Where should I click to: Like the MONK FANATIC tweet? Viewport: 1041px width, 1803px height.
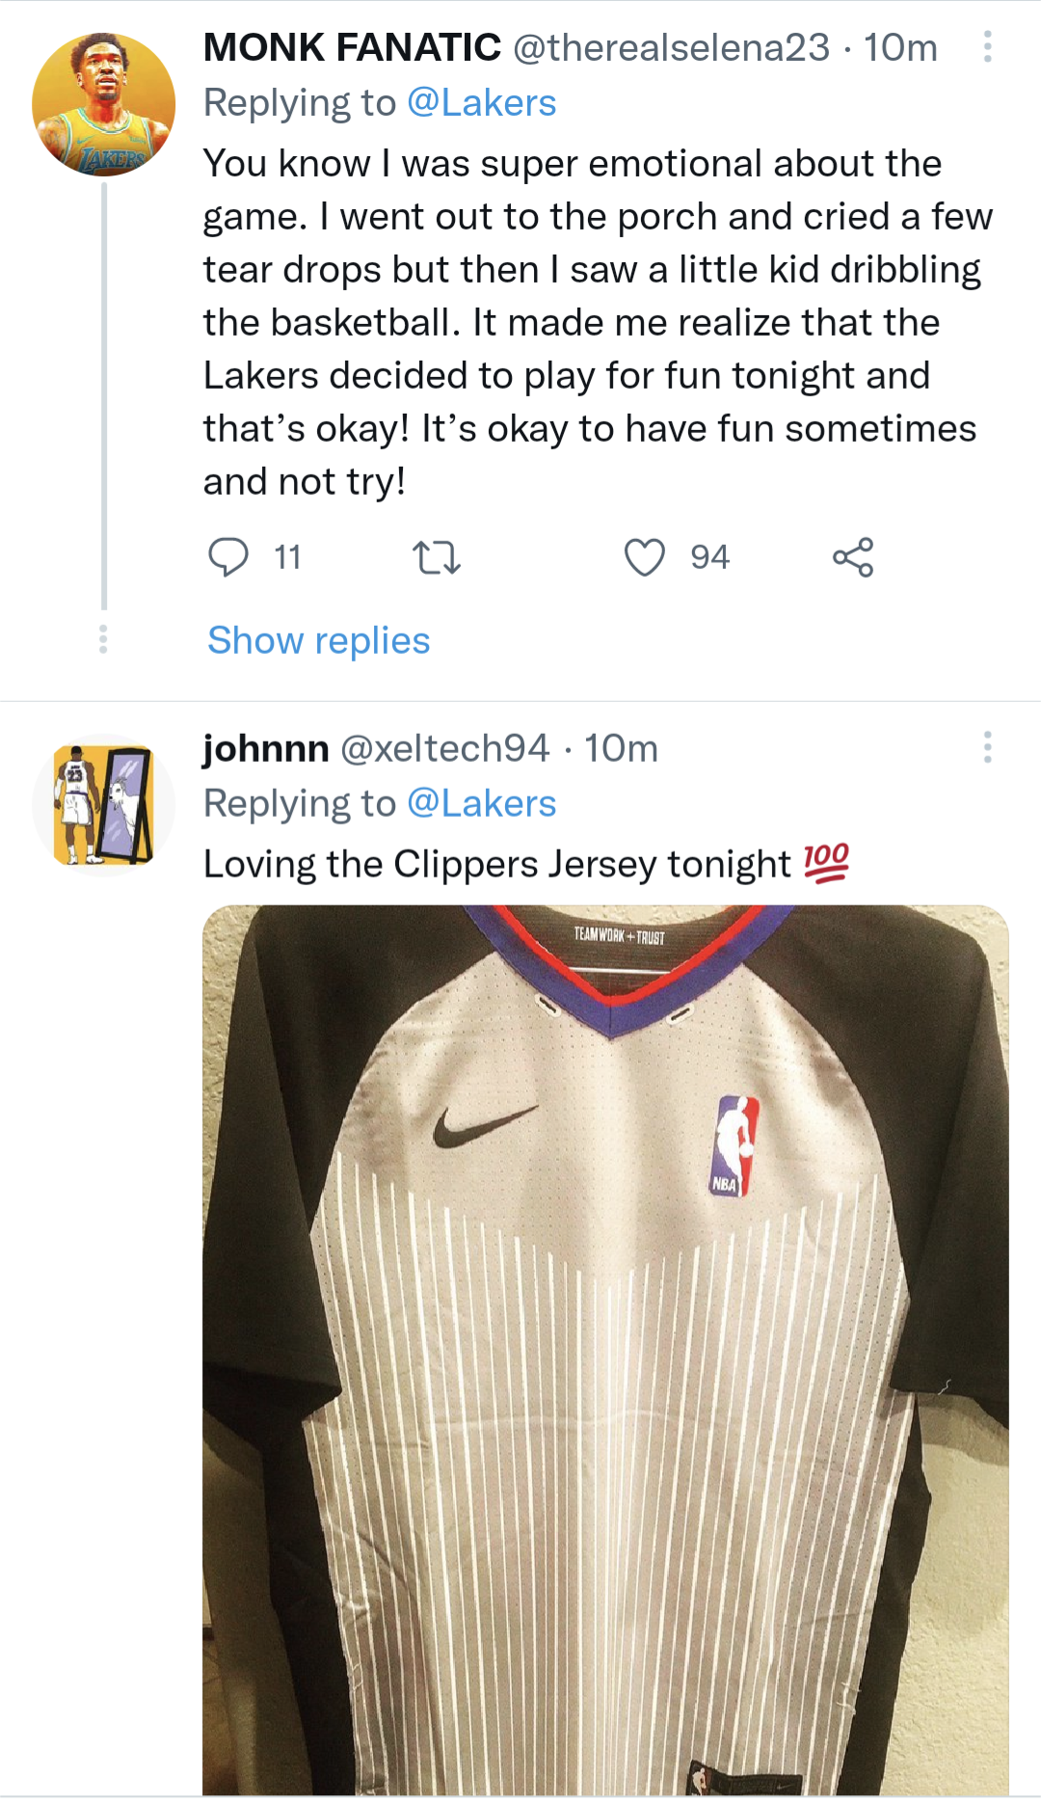coord(645,557)
